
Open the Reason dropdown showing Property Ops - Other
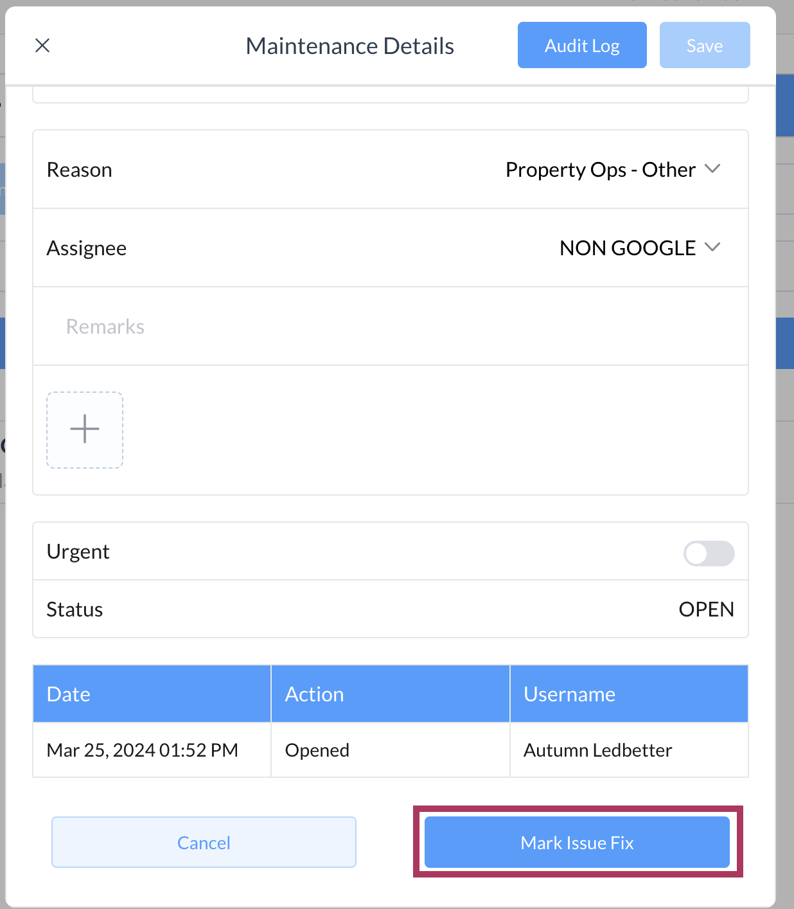click(600, 170)
